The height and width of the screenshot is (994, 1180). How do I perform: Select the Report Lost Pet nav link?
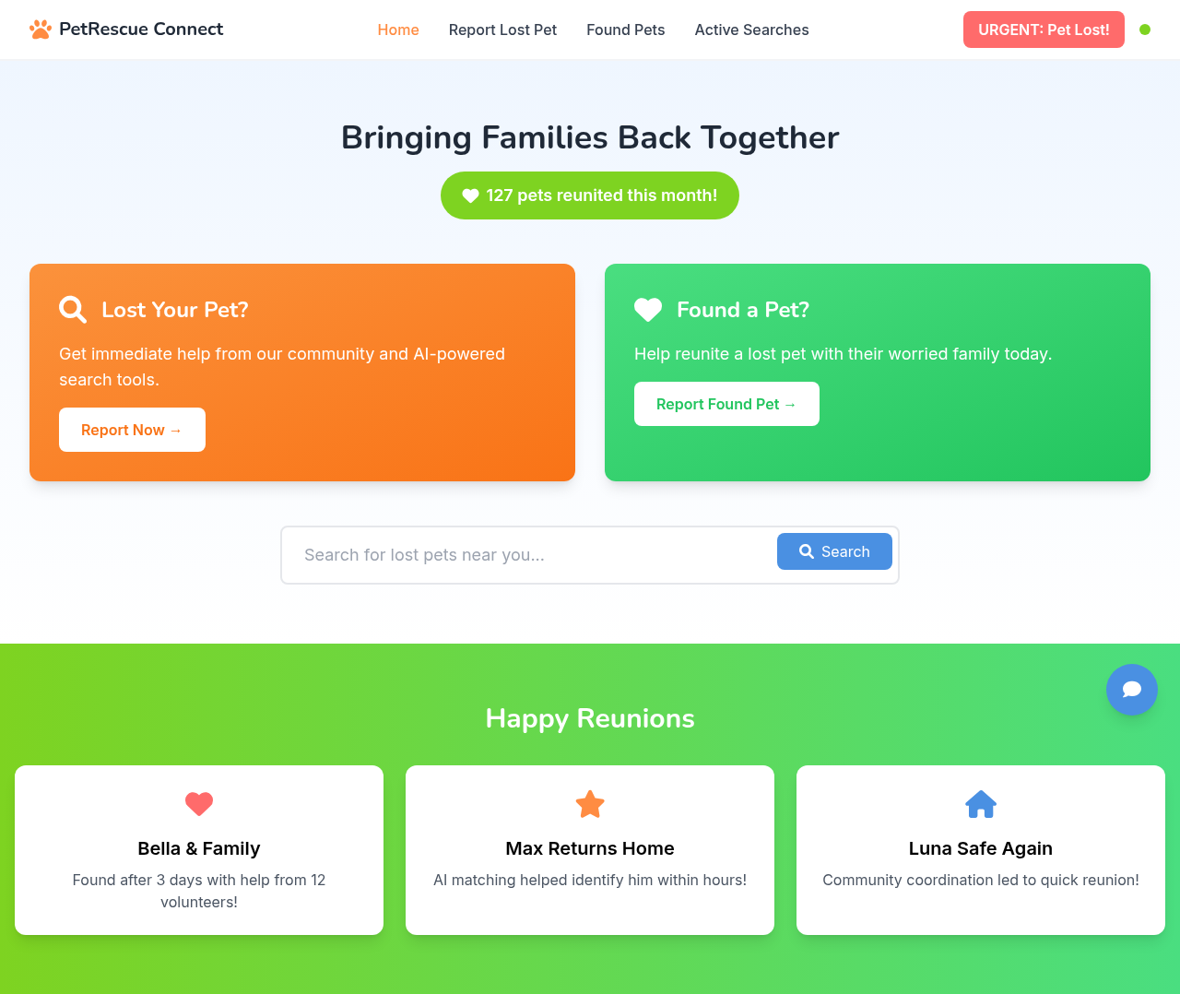click(x=502, y=30)
